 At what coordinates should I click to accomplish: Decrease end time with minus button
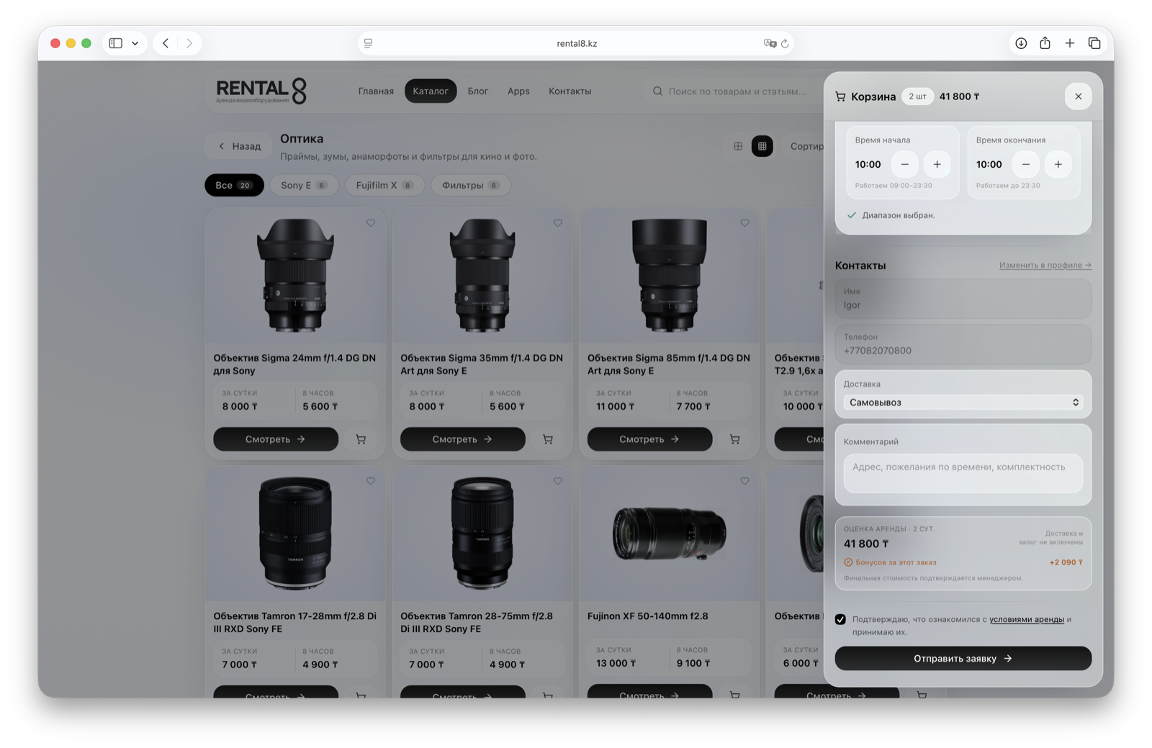pos(1026,164)
